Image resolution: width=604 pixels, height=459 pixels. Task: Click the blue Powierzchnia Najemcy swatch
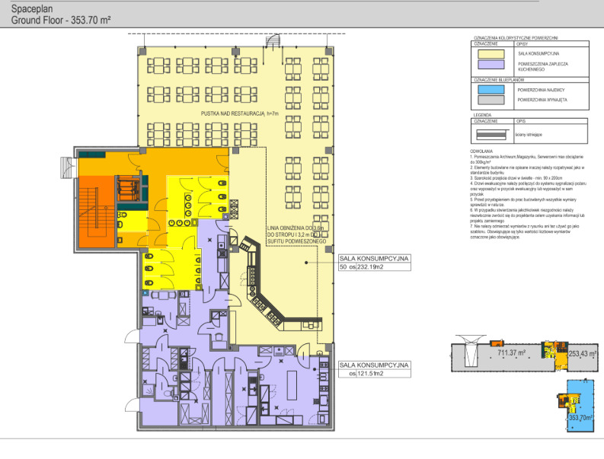[493, 89]
